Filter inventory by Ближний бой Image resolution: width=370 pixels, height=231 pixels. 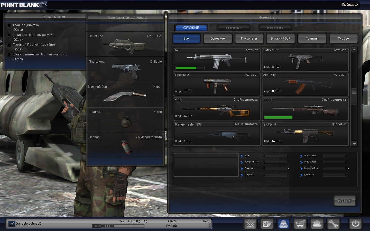coord(281,38)
